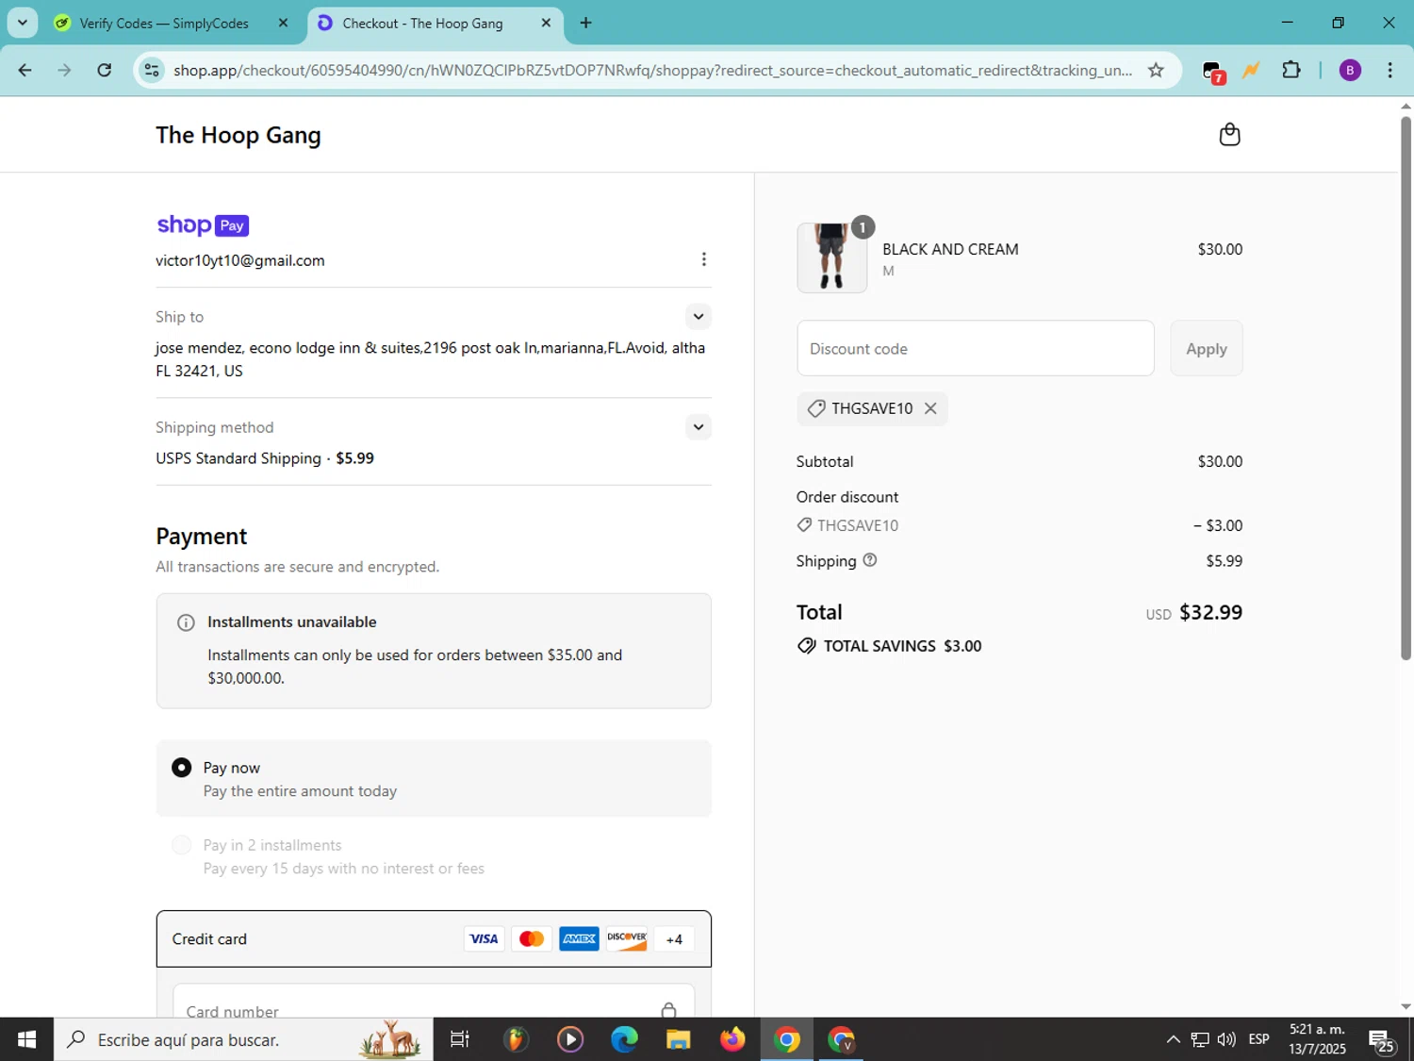This screenshot has width=1414, height=1061.
Task: Open the second Chrome profile taskbar icon
Action: tap(841, 1039)
